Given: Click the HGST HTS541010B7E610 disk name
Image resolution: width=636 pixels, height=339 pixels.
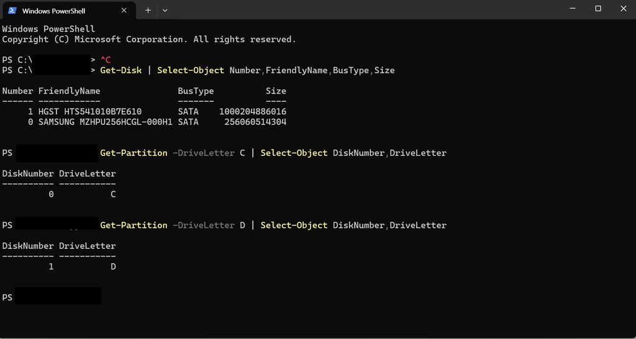Looking at the screenshot, I should tap(90, 112).
